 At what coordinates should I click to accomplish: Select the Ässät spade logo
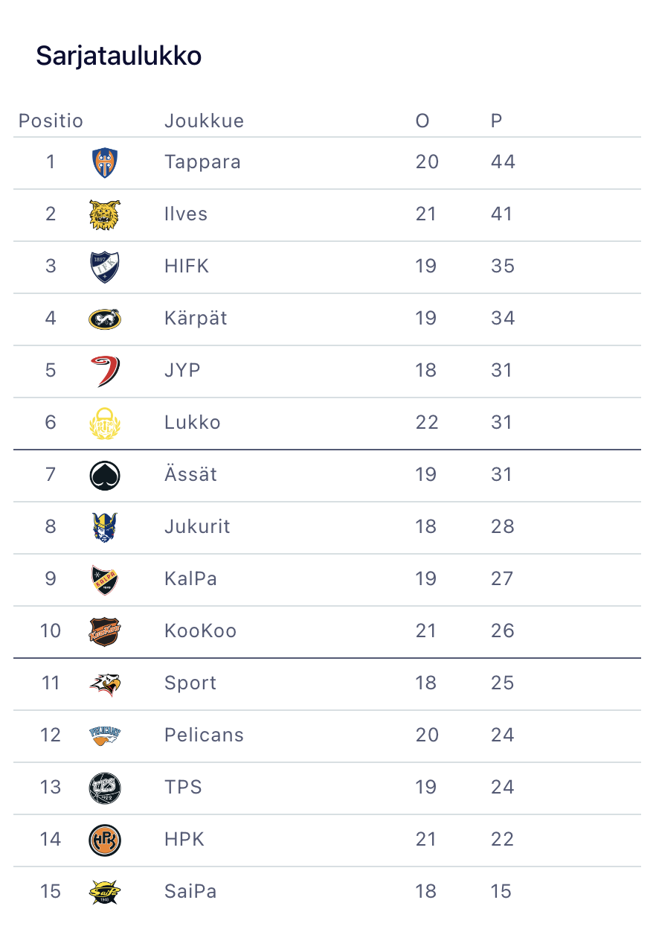coord(104,475)
